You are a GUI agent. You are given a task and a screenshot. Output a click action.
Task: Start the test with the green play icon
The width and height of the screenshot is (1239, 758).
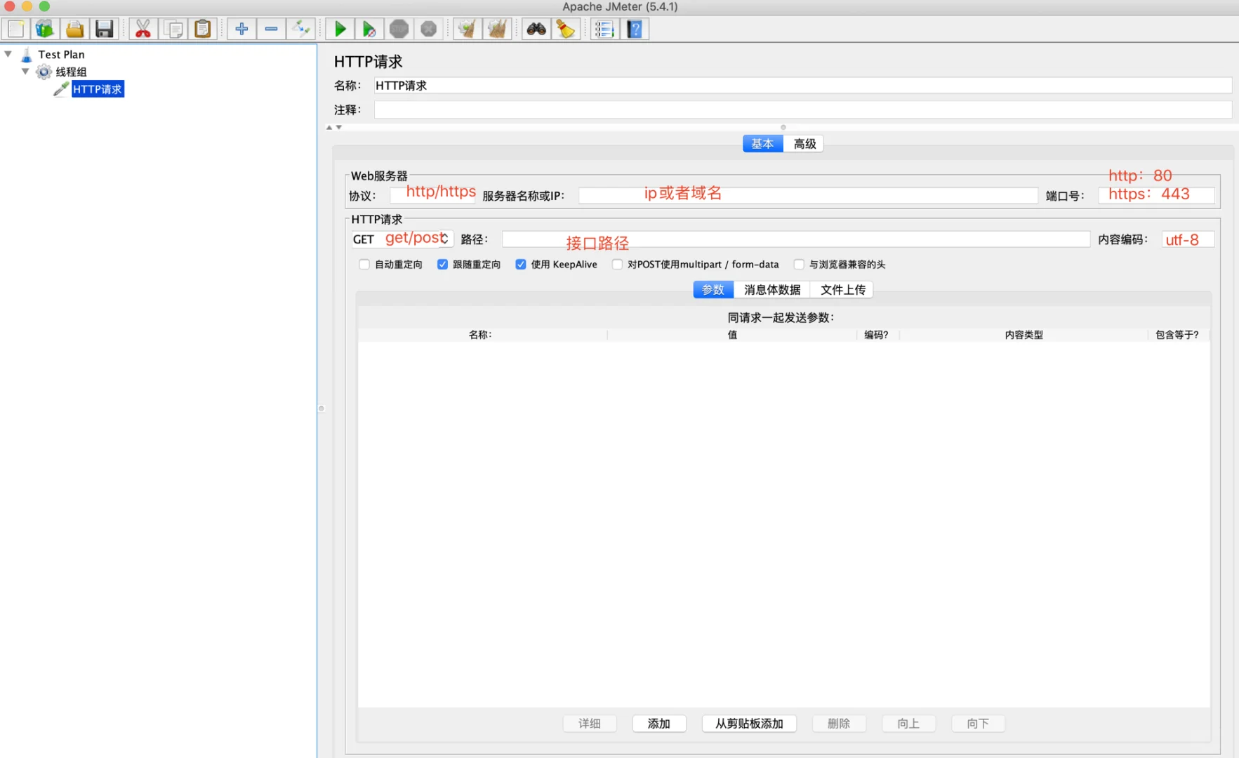[x=340, y=29]
